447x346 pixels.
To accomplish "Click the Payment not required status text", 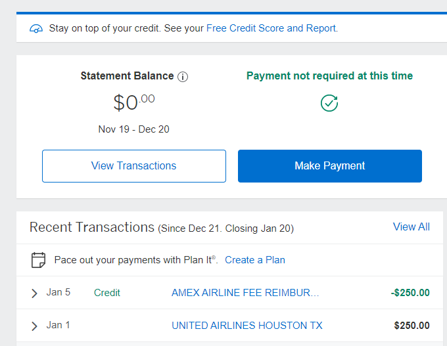I will pyautogui.click(x=329, y=76).
